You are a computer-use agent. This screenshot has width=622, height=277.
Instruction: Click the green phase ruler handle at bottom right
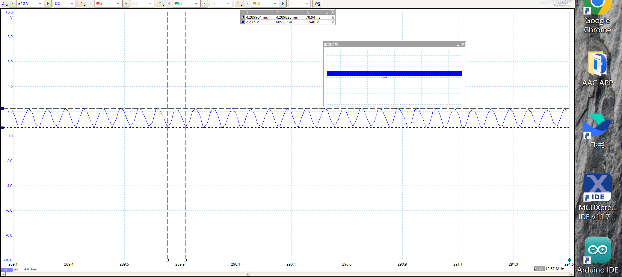[569, 260]
